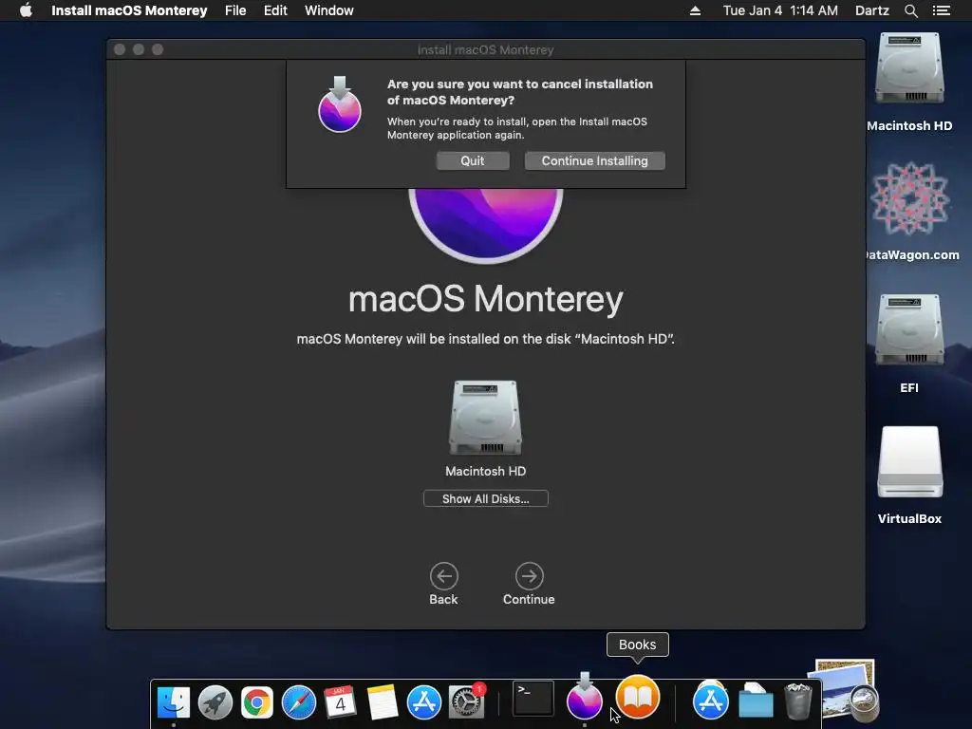
Task: Open the File menu
Action: click(x=235, y=10)
